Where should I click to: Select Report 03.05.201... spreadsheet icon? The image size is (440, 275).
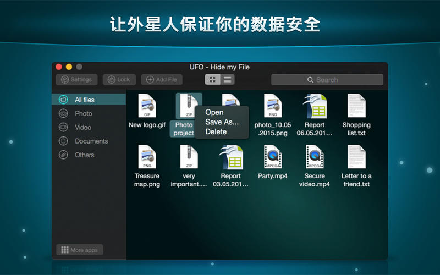point(230,157)
